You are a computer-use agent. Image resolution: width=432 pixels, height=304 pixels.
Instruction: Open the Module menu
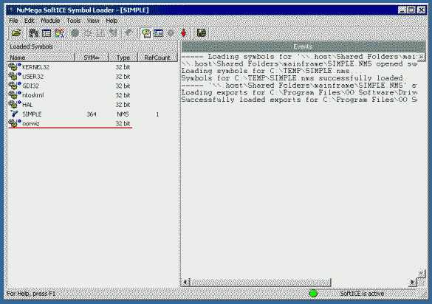(x=50, y=21)
